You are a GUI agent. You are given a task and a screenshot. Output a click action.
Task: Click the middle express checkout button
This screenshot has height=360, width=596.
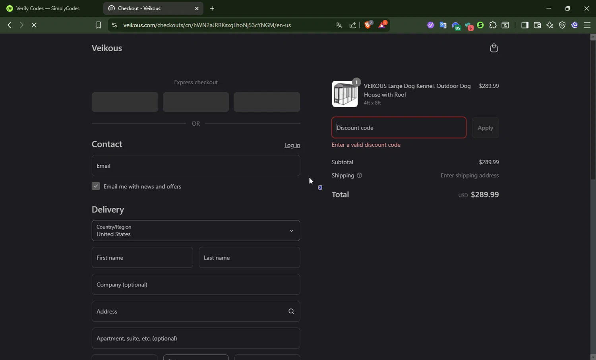[x=196, y=102]
